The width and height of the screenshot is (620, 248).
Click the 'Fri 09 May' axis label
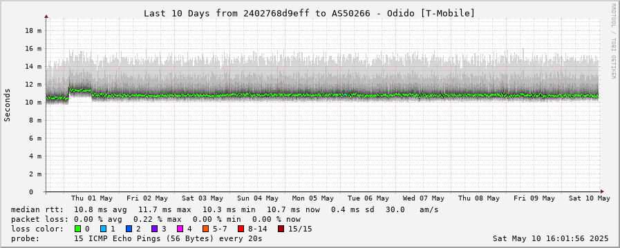pyautogui.click(x=534, y=198)
